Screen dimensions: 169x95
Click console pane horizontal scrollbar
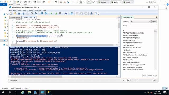pos(36,77)
